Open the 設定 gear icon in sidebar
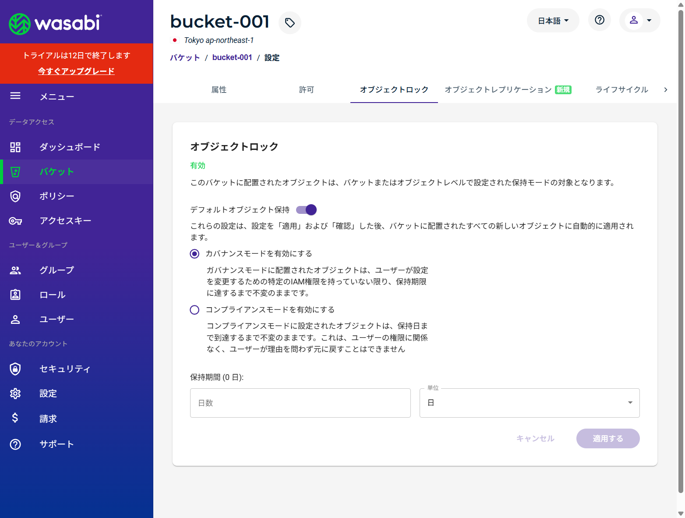 (x=15, y=394)
